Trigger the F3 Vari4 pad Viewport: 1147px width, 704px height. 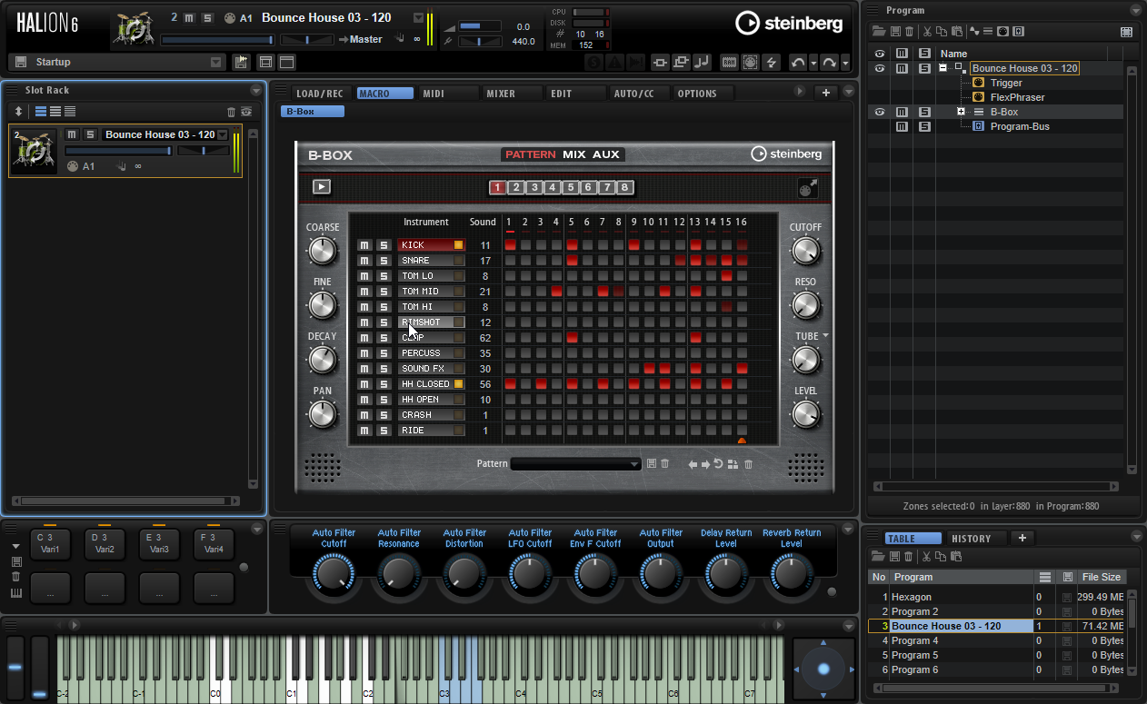214,543
